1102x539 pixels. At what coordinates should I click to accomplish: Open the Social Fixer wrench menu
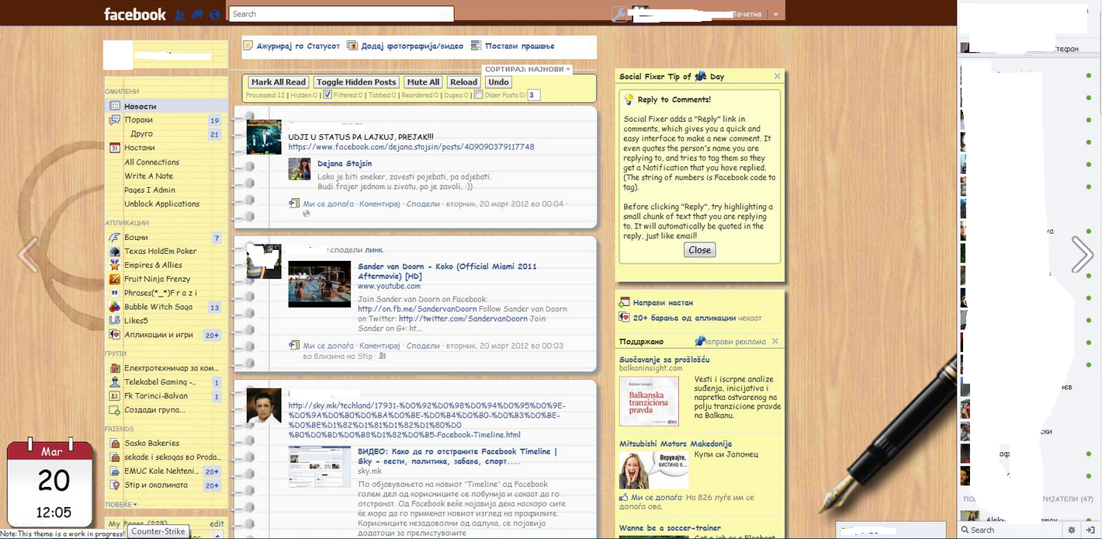pyautogui.click(x=619, y=14)
